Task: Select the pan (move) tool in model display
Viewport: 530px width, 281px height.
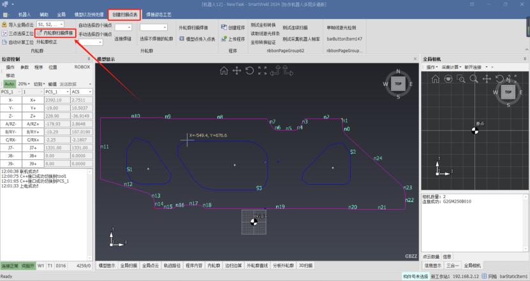Action: [x=237, y=71]
